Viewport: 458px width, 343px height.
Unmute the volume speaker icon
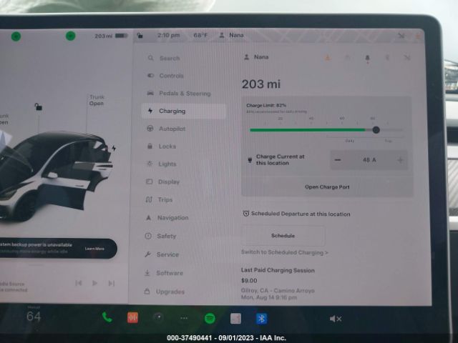point(336,319)
